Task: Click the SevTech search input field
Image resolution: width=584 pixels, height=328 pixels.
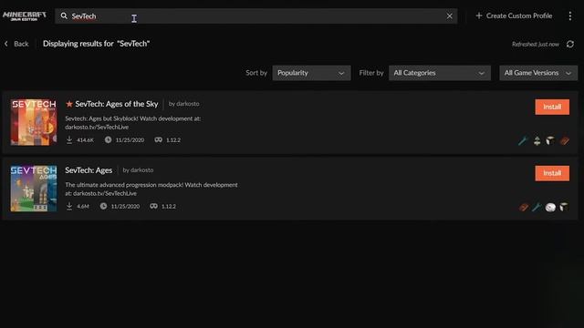Action: 256,16
